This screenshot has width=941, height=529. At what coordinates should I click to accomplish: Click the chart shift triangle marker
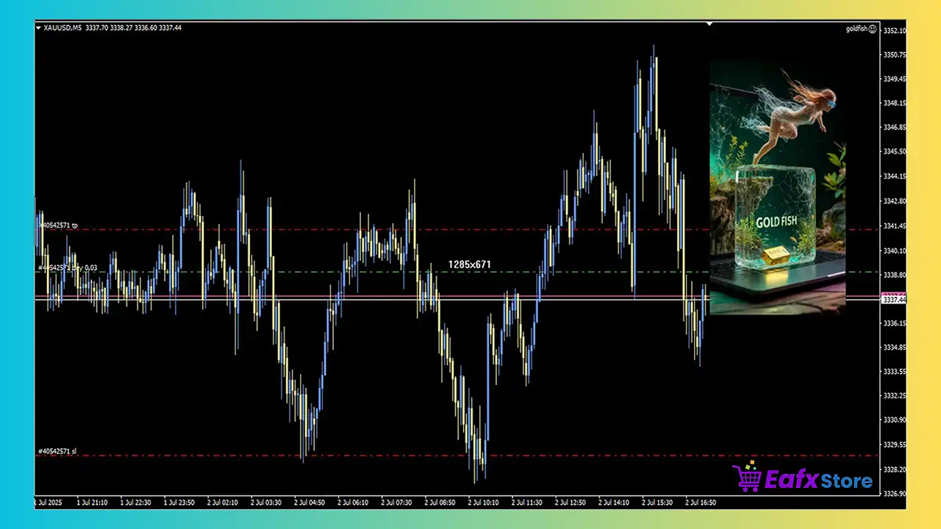pyautogui.click(x=709, y=24)
